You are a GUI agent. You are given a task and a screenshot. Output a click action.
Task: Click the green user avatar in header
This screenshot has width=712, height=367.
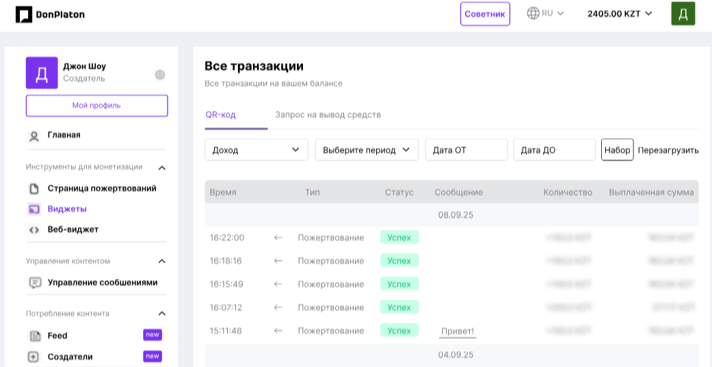(683, 14)
